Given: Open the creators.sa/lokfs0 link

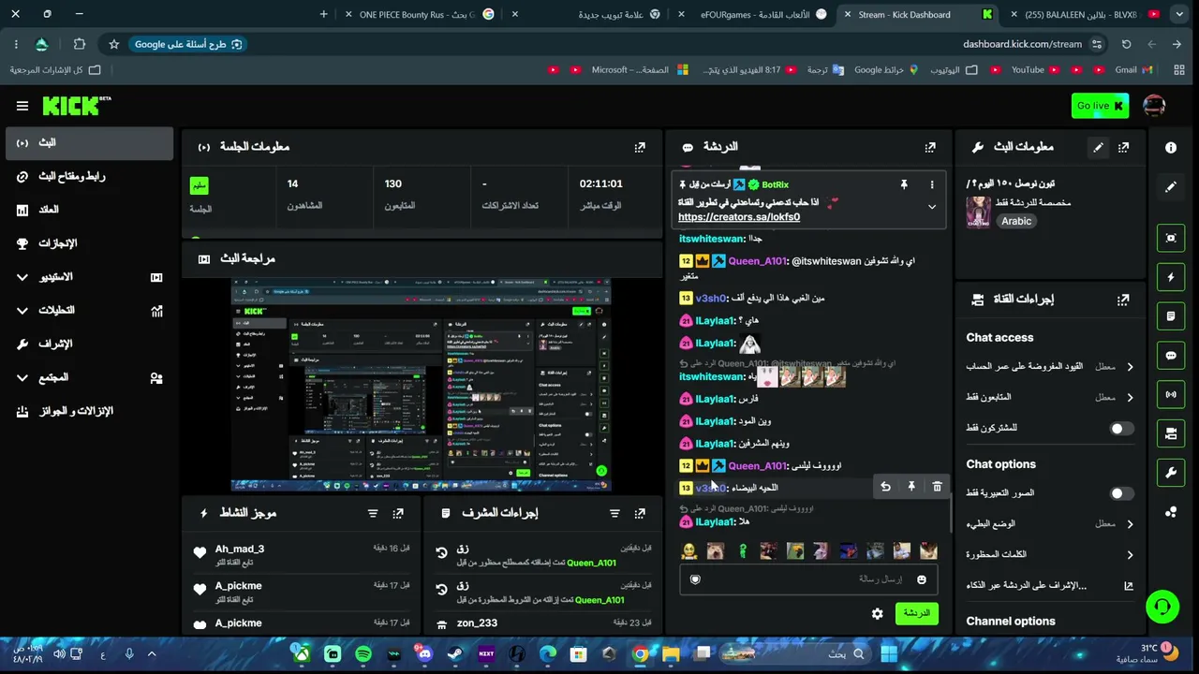Looking at the screenshot, I should pos(739,217).
